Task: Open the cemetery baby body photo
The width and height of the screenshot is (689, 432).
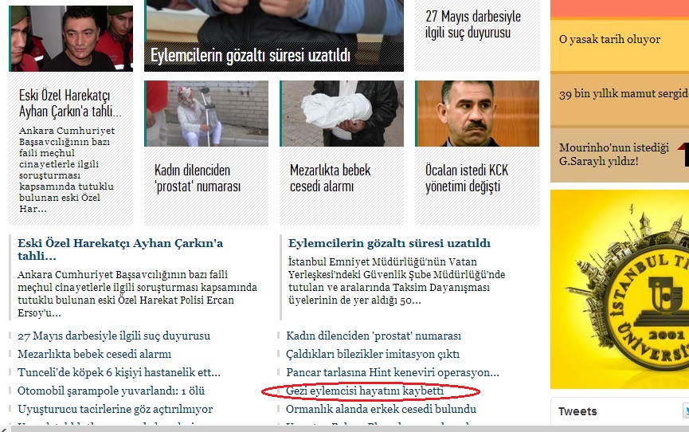Action: click(x=342, y=113)
